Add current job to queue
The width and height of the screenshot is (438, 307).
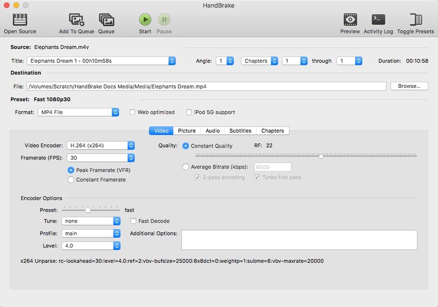click(75, 22)
